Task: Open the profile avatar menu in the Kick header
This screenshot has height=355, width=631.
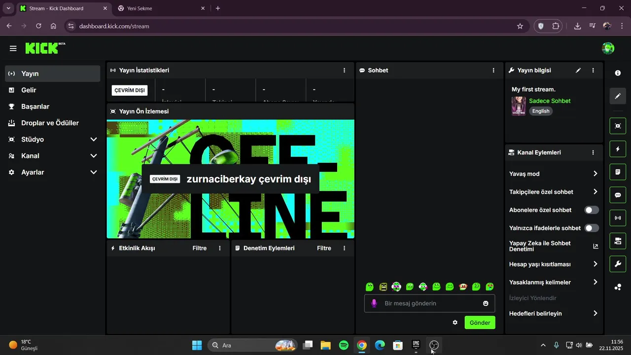Action: [608, 48]
